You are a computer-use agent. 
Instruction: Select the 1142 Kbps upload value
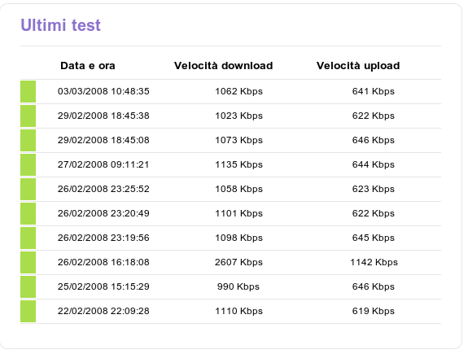coord(374,262)
